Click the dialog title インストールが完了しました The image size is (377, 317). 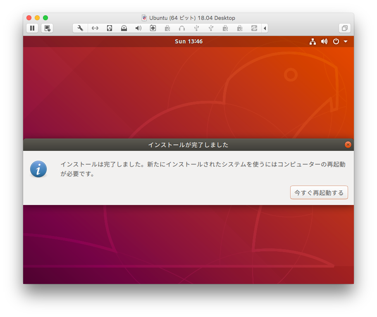[x=188, y=145]
